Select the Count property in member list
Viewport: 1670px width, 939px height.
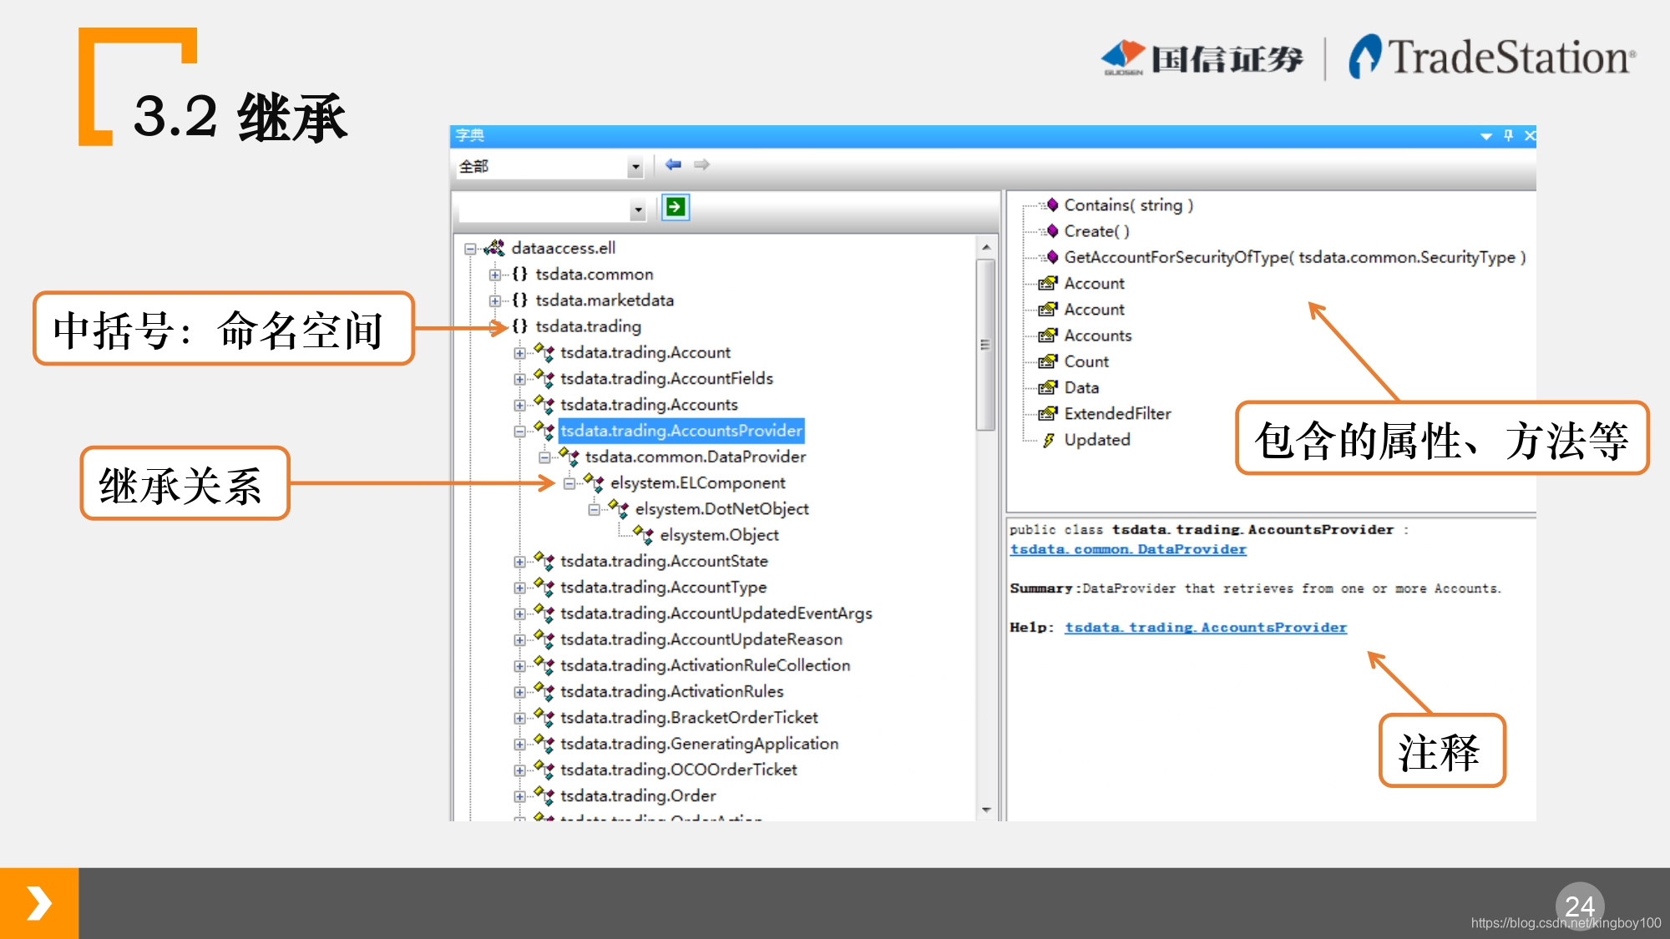pyautogui.click(x=1085, y=361)
